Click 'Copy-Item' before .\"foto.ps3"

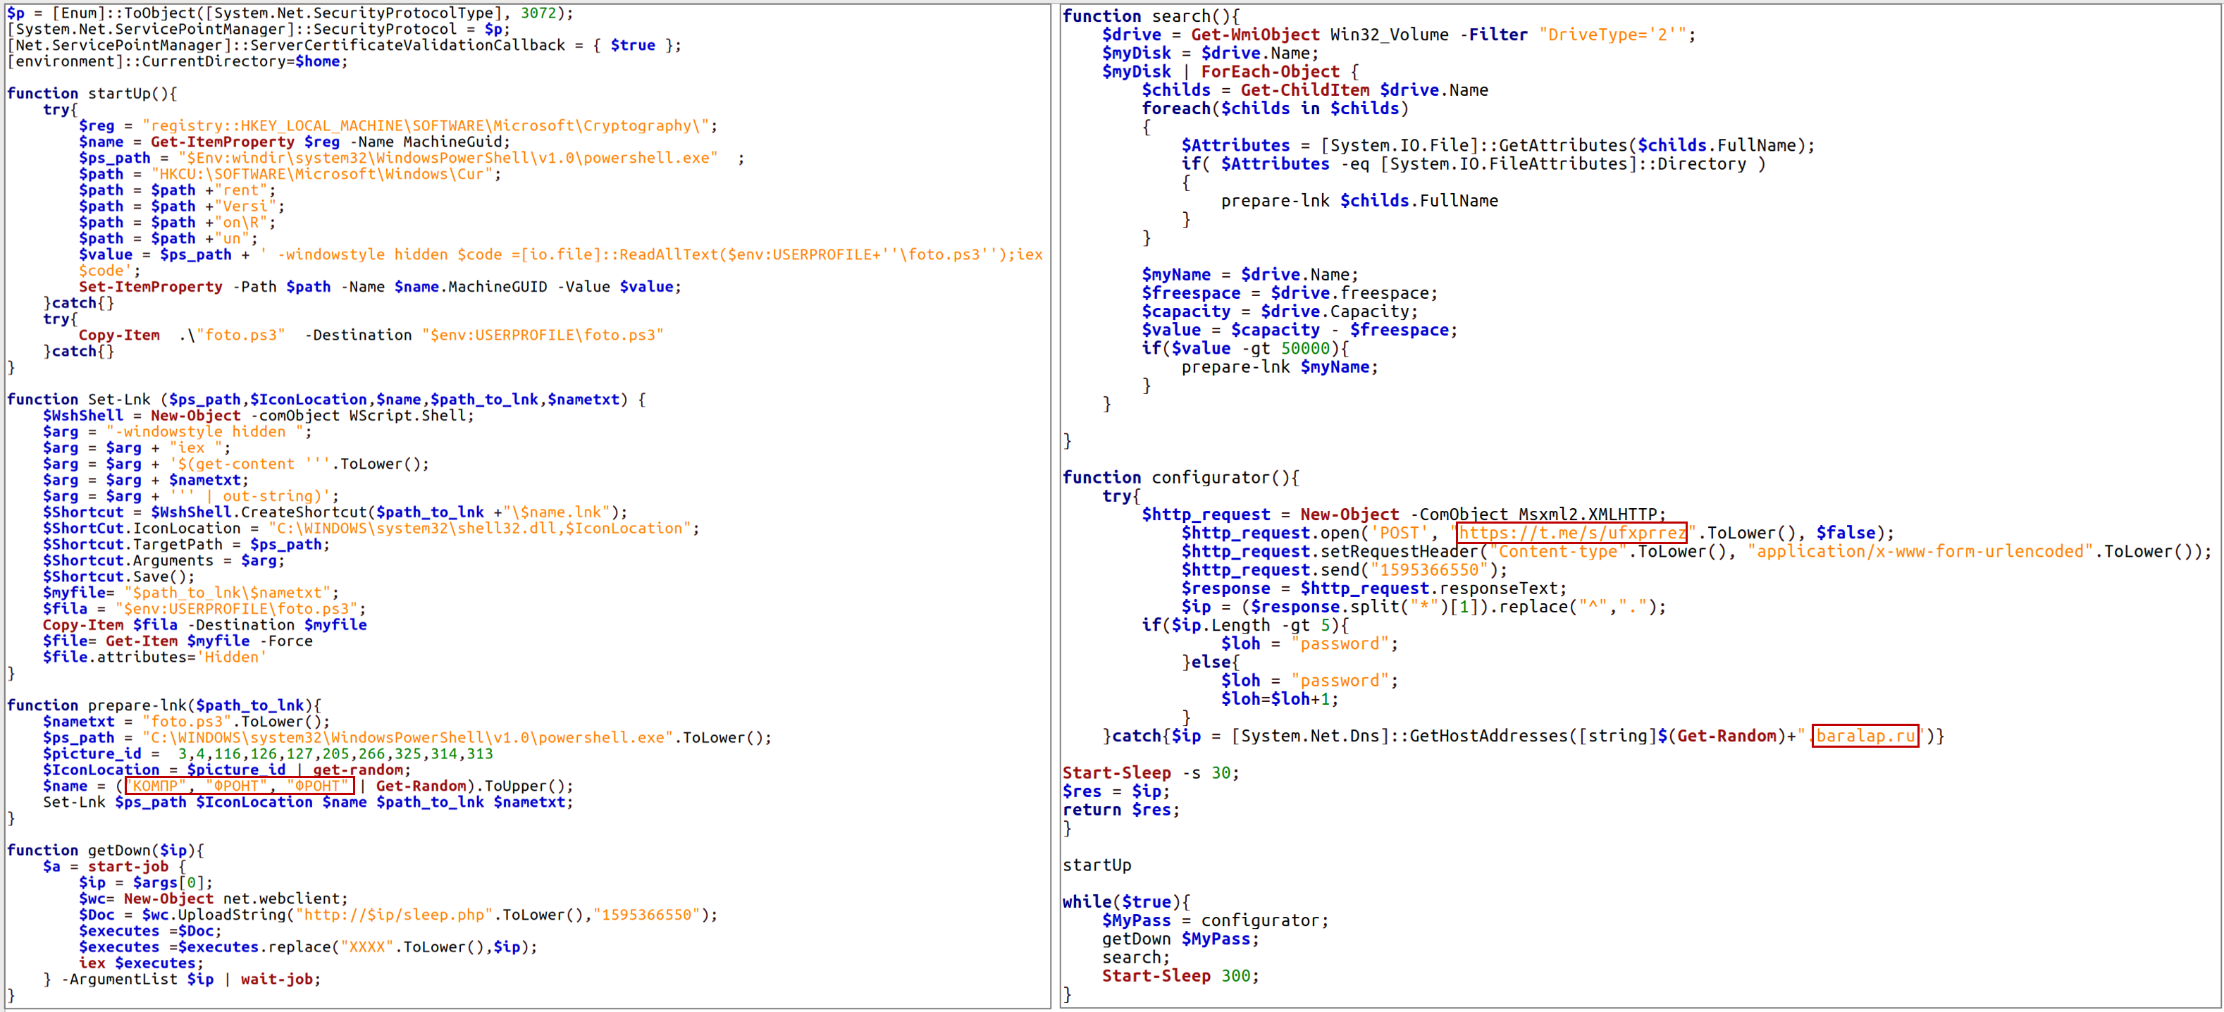point(119,335)
